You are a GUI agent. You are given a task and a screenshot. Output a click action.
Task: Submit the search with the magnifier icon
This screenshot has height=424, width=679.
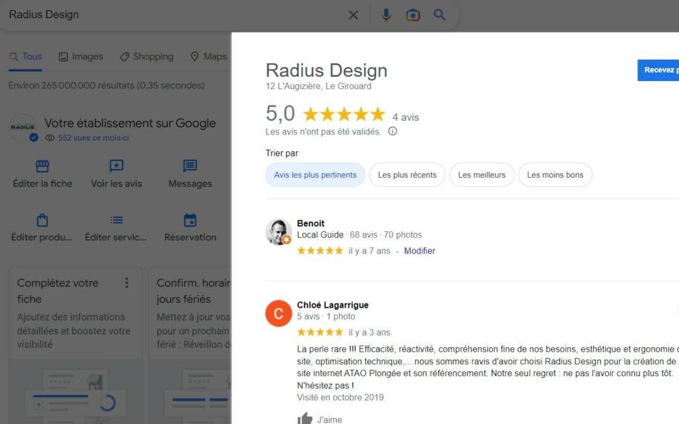[439, 14]
